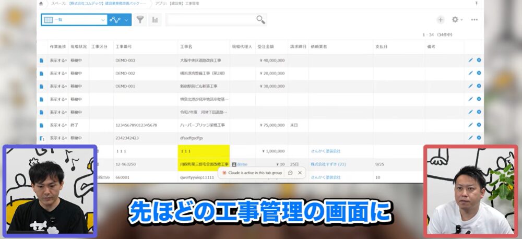The height and width of the screenshot is (239, 522).
Task: Expand 表示する in the 令和7年度 row
Action: [x=58, y=112]
